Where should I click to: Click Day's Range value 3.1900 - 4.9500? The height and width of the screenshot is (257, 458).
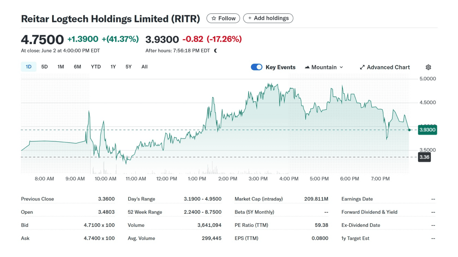pos(203,199)
